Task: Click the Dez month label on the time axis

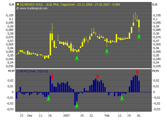Action: [30, 116]
